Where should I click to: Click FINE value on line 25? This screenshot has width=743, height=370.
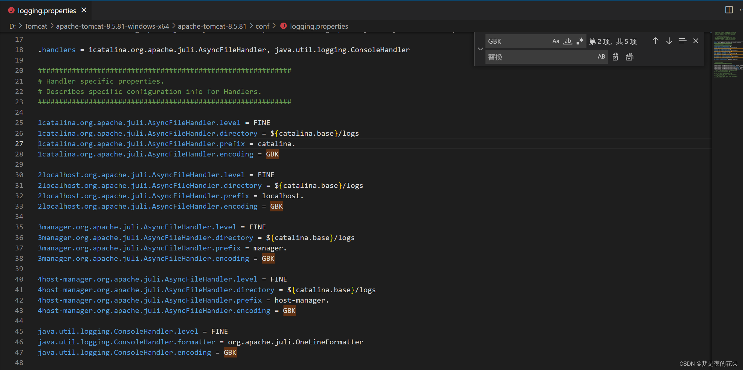(262, 123)
